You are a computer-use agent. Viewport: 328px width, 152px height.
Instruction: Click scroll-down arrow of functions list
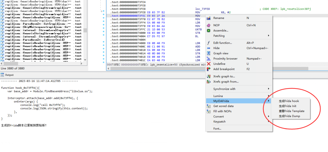coord(85,60)
